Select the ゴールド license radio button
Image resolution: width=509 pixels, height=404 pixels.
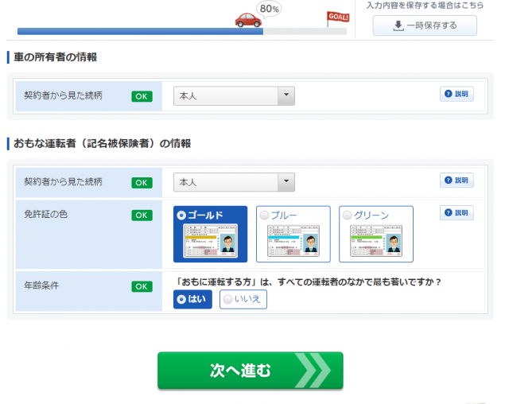pyautogui.click(x=181, y=215)
